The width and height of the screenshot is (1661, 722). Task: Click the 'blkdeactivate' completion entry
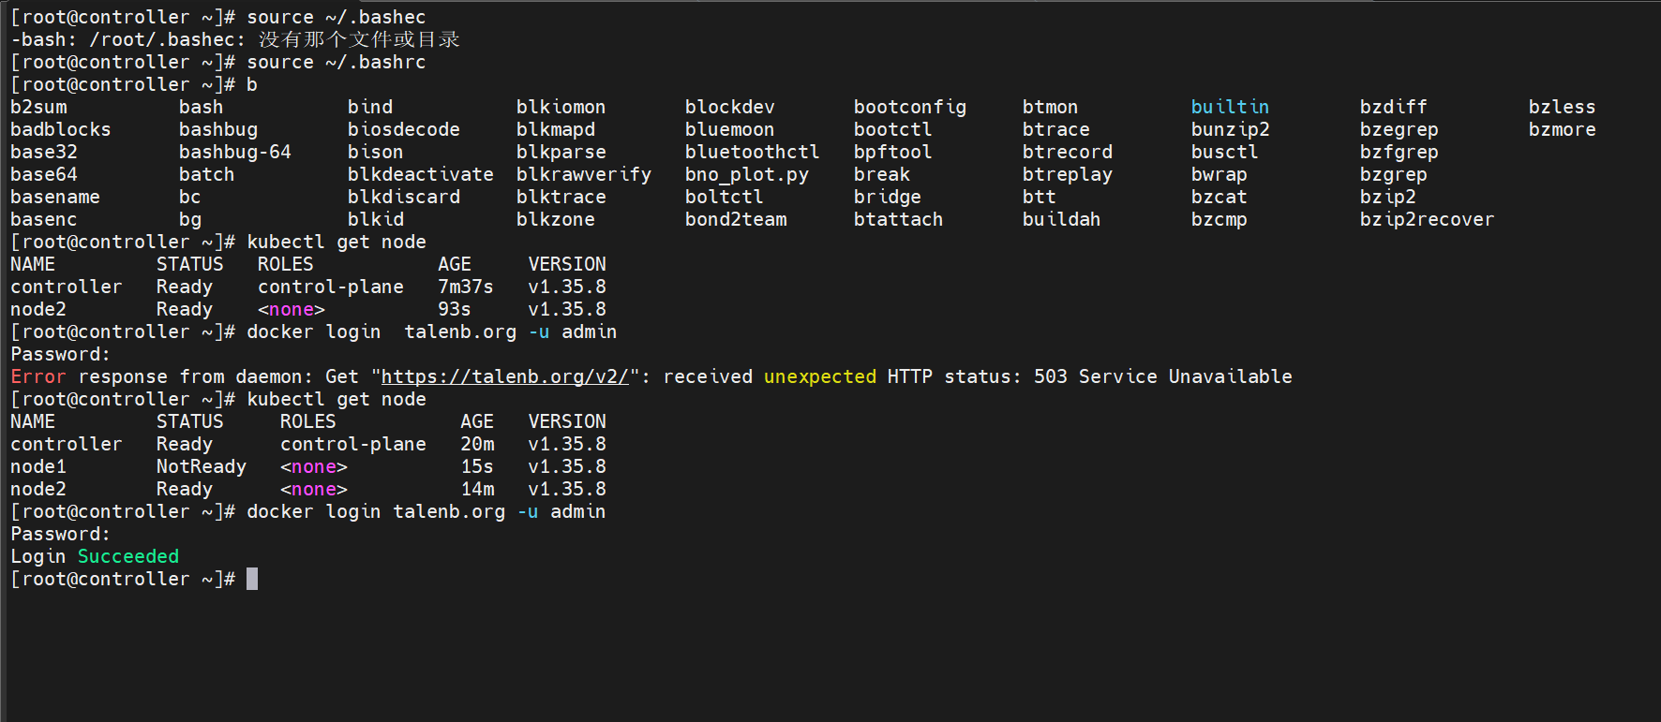point(420,174)
